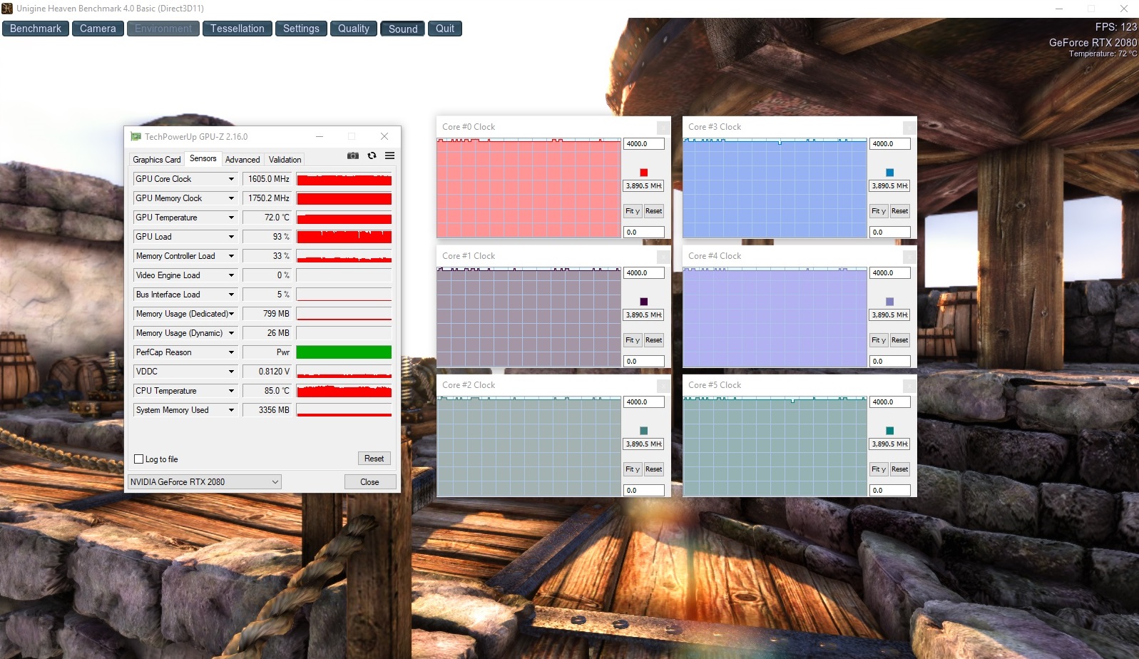1139x659 pixels.
Task: Open the Quality menu
Action: (354, 29)
